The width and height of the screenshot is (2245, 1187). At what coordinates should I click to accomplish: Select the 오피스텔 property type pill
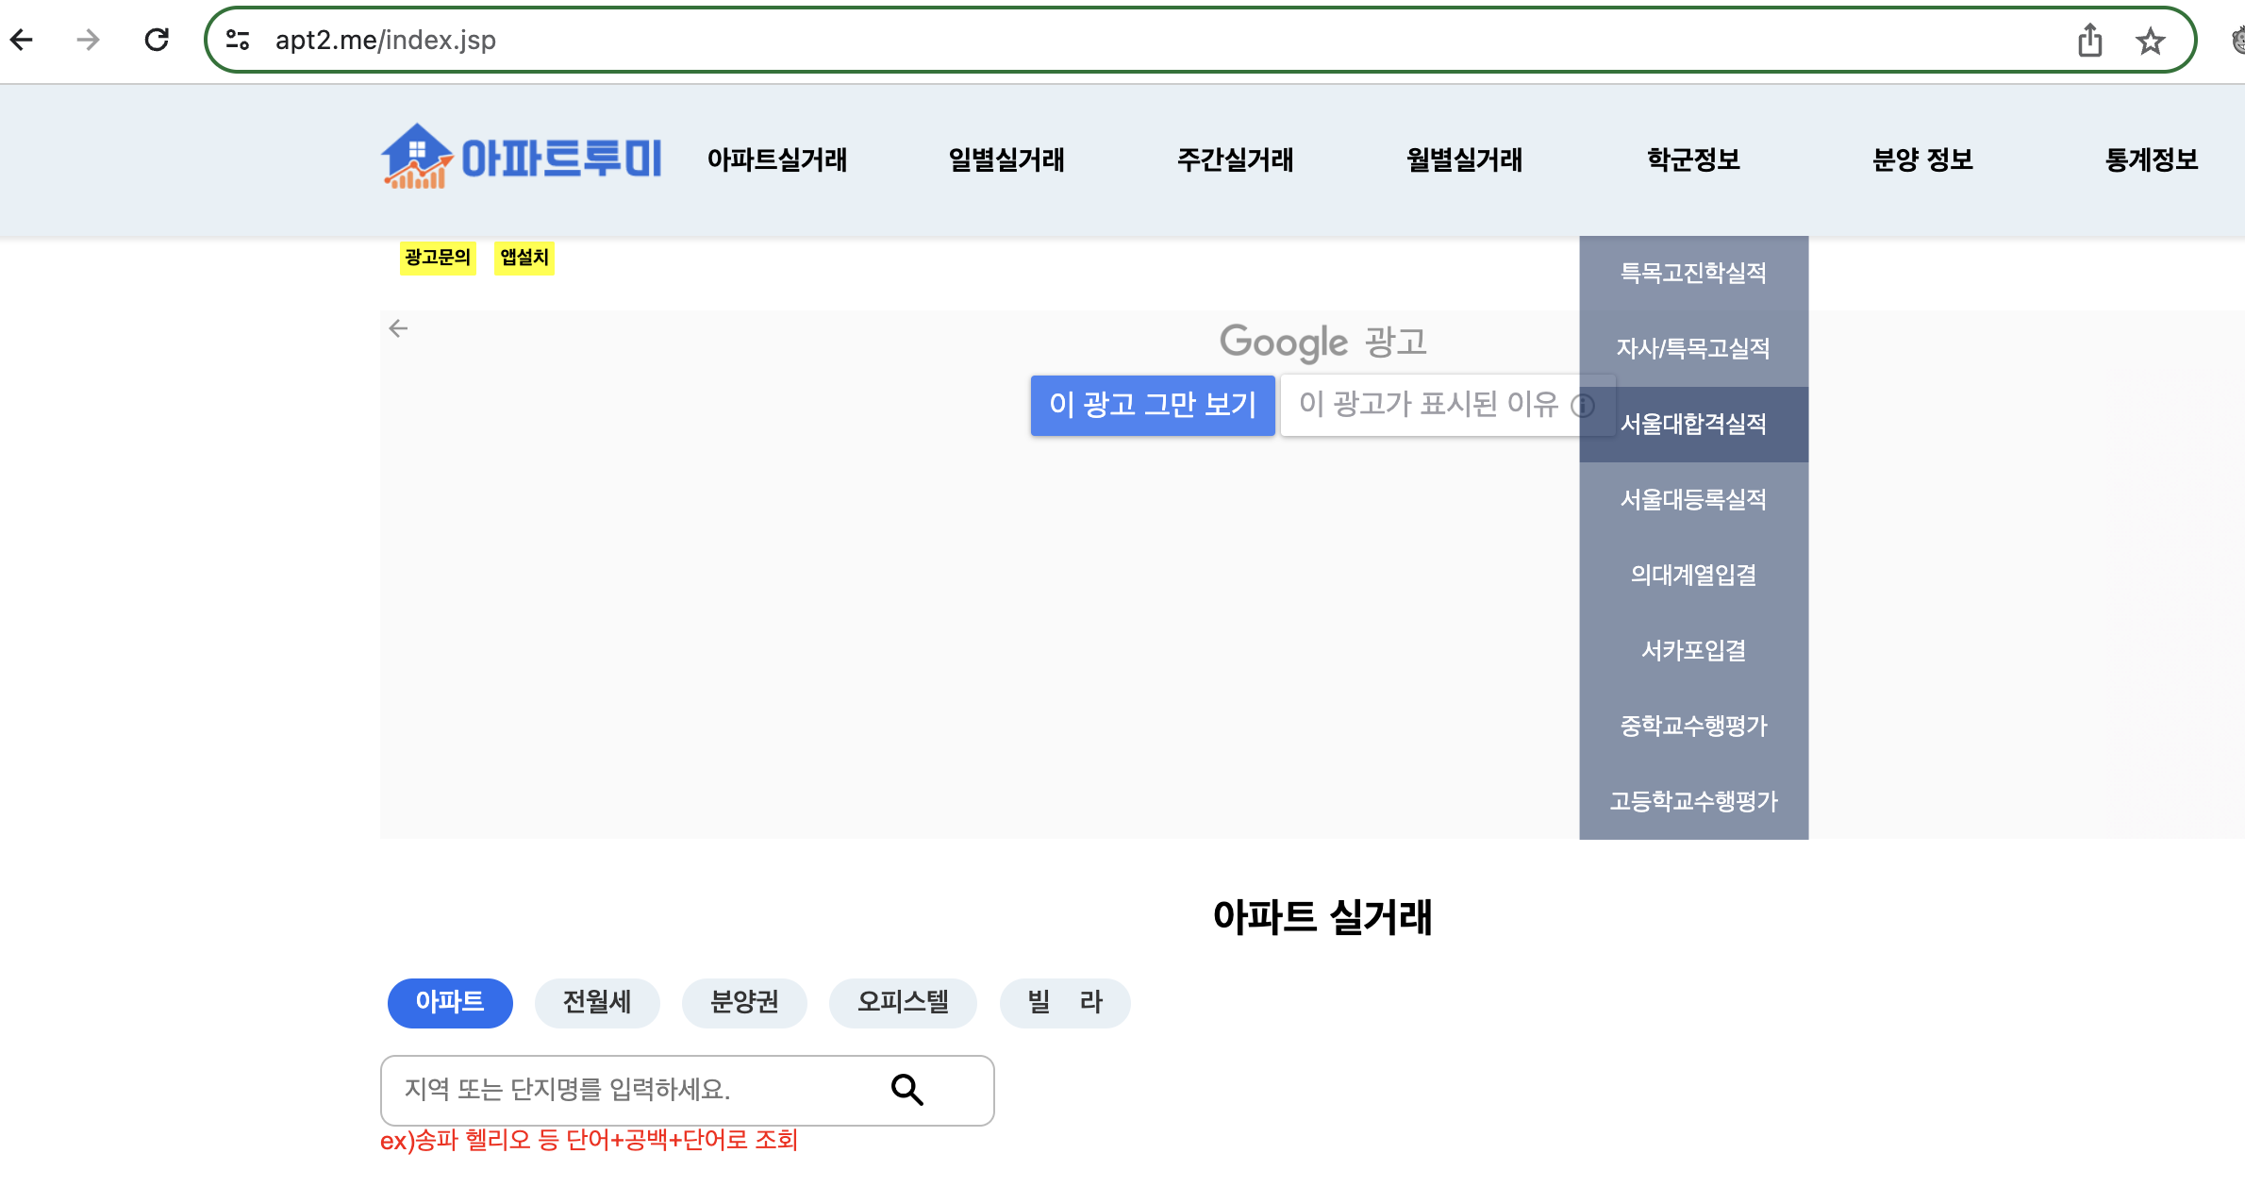point(902,1002)
